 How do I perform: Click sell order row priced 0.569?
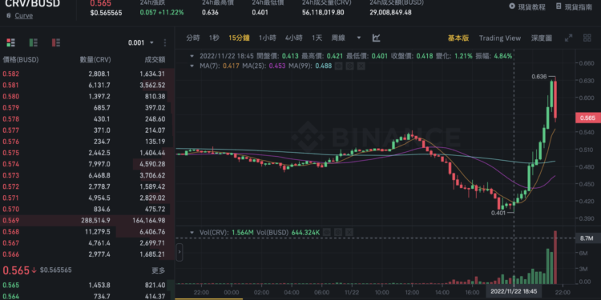pos(87,220)
